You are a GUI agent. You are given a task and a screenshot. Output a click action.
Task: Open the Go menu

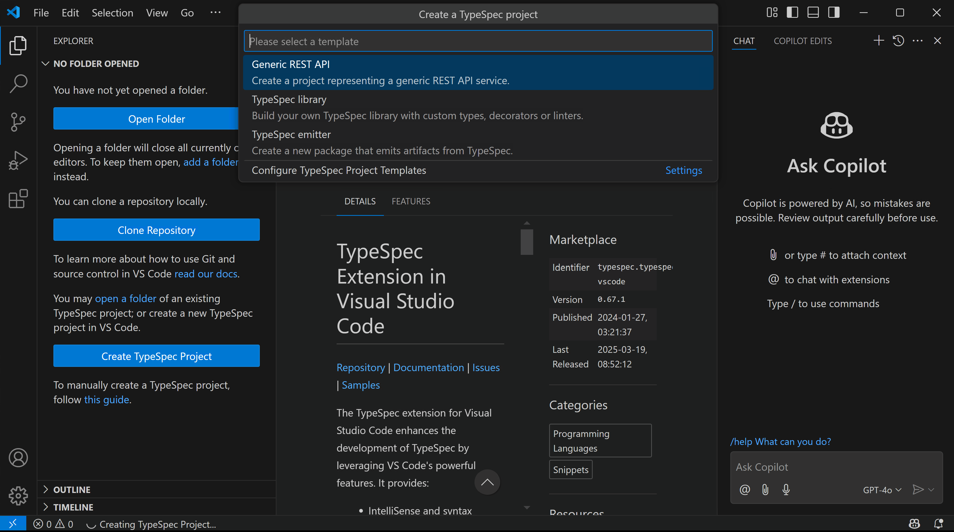coord(187,12)
